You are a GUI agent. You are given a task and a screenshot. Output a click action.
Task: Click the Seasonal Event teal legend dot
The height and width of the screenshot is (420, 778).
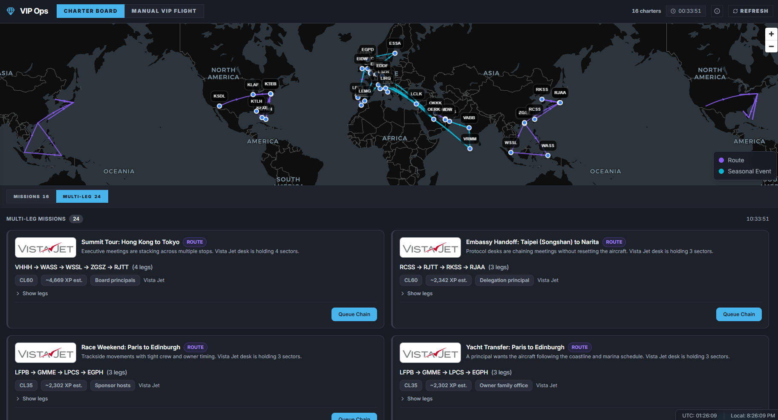[x=721, y=171]
